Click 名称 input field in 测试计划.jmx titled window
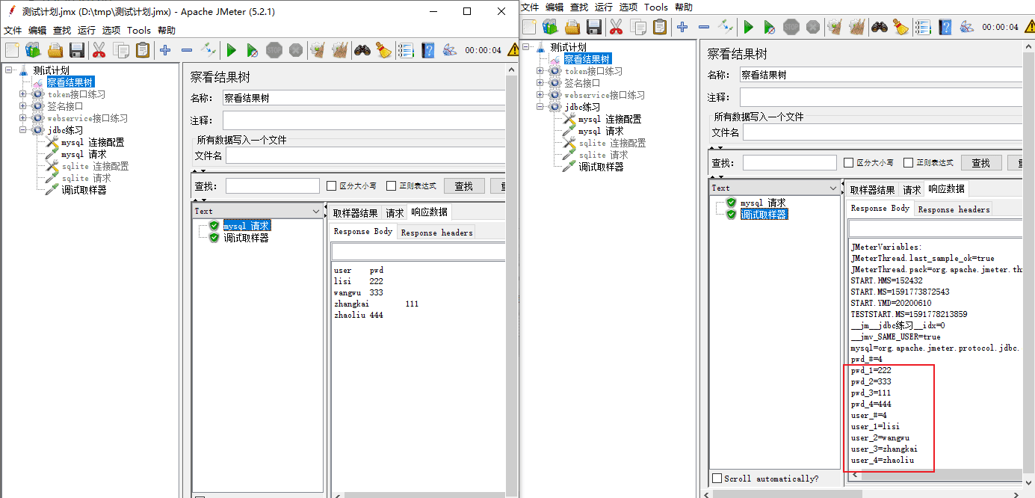Viewport: 1035px width, 498px height. click(363, 98)
